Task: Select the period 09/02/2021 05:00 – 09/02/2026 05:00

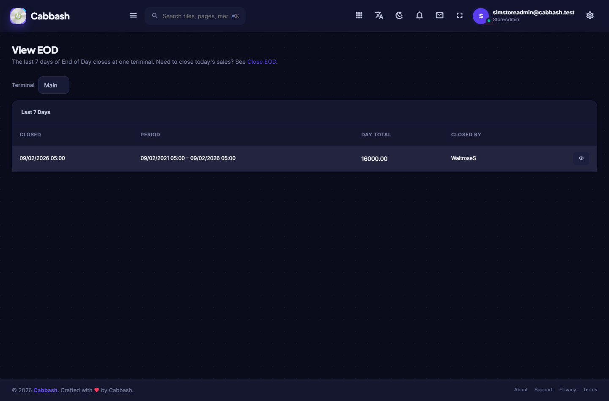Action: pyautogui.click(x=188, y=158)
